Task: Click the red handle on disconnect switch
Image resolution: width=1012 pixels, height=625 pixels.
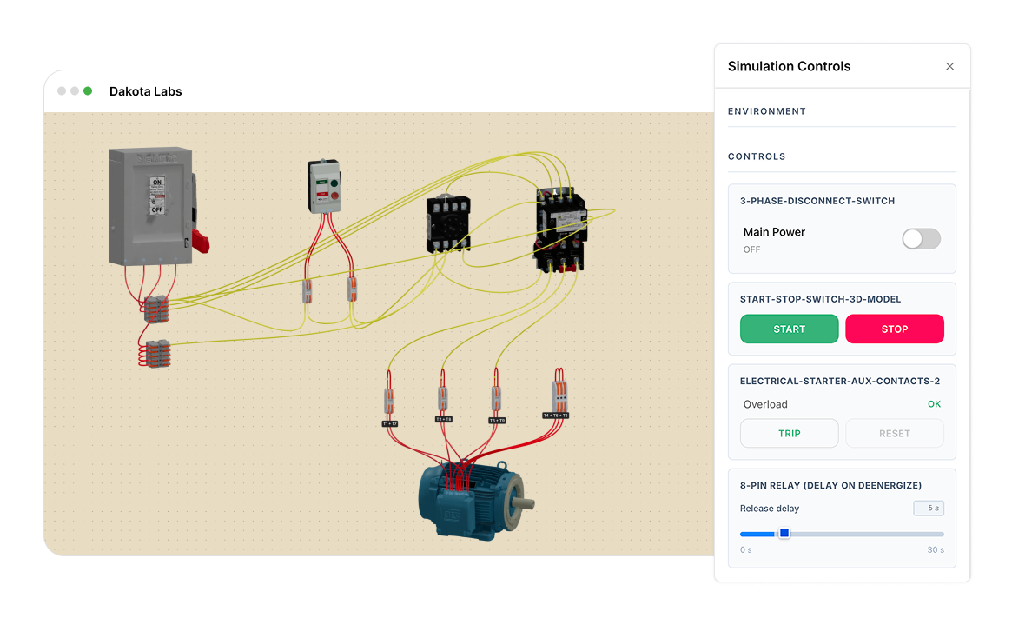Action: [201, 242]
